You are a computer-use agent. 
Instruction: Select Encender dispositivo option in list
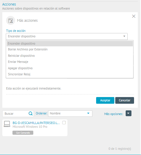(x=70, y=43)
